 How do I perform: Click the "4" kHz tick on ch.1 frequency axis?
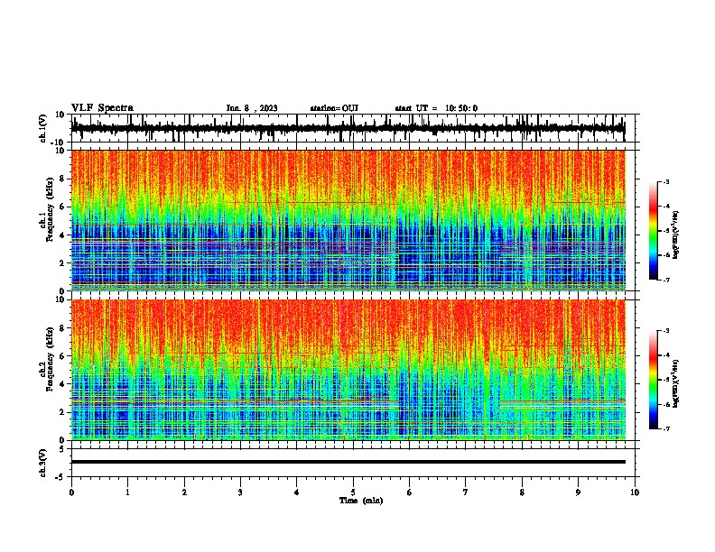63,235
